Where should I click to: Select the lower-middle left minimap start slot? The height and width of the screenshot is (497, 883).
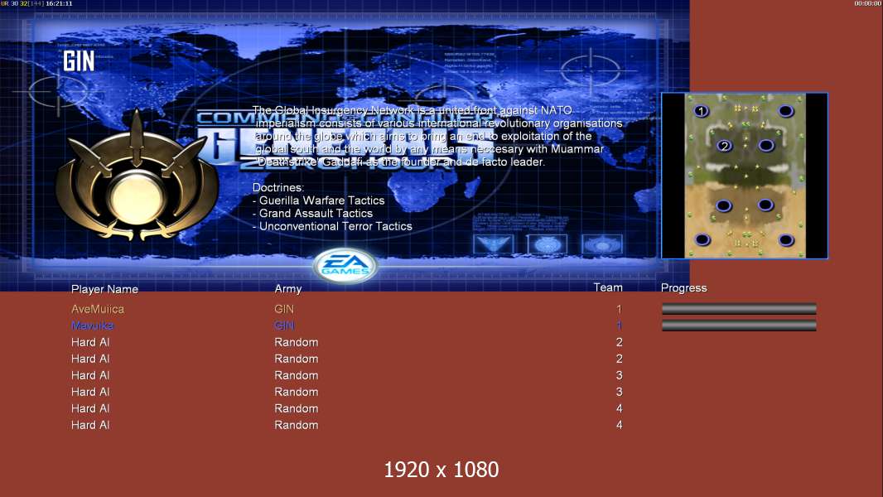click(724, 205)
